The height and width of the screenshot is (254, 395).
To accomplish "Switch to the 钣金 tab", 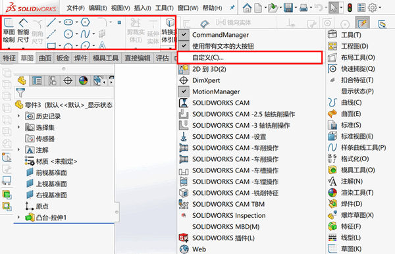I will pos(63,58).
